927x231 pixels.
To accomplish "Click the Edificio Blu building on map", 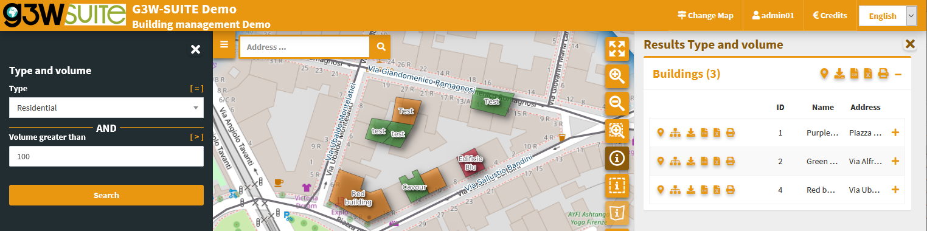I will (x=471, y=162).
